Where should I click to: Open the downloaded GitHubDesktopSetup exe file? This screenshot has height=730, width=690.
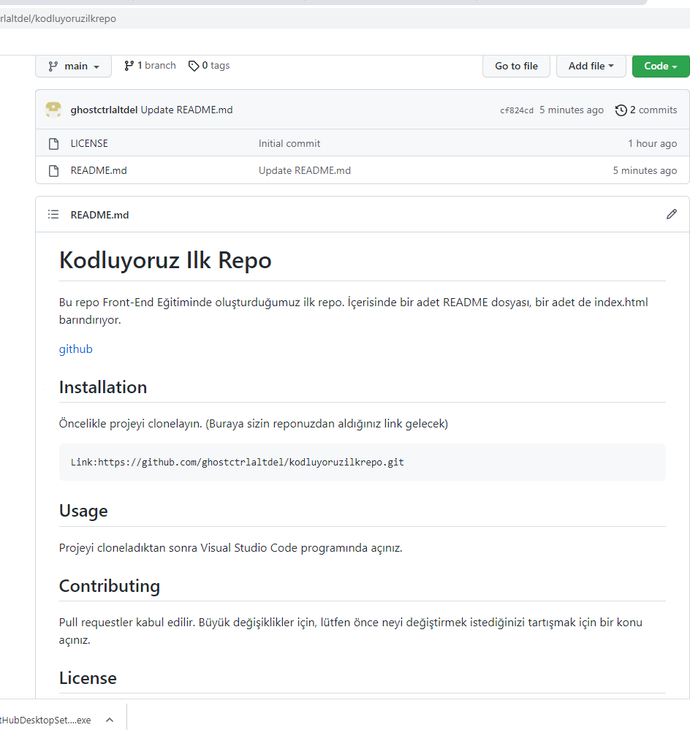(x=45, y=720)
